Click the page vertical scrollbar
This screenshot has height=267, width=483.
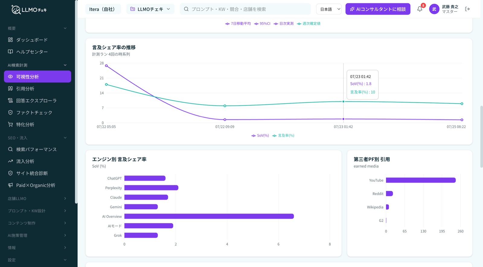coord(481,137)
